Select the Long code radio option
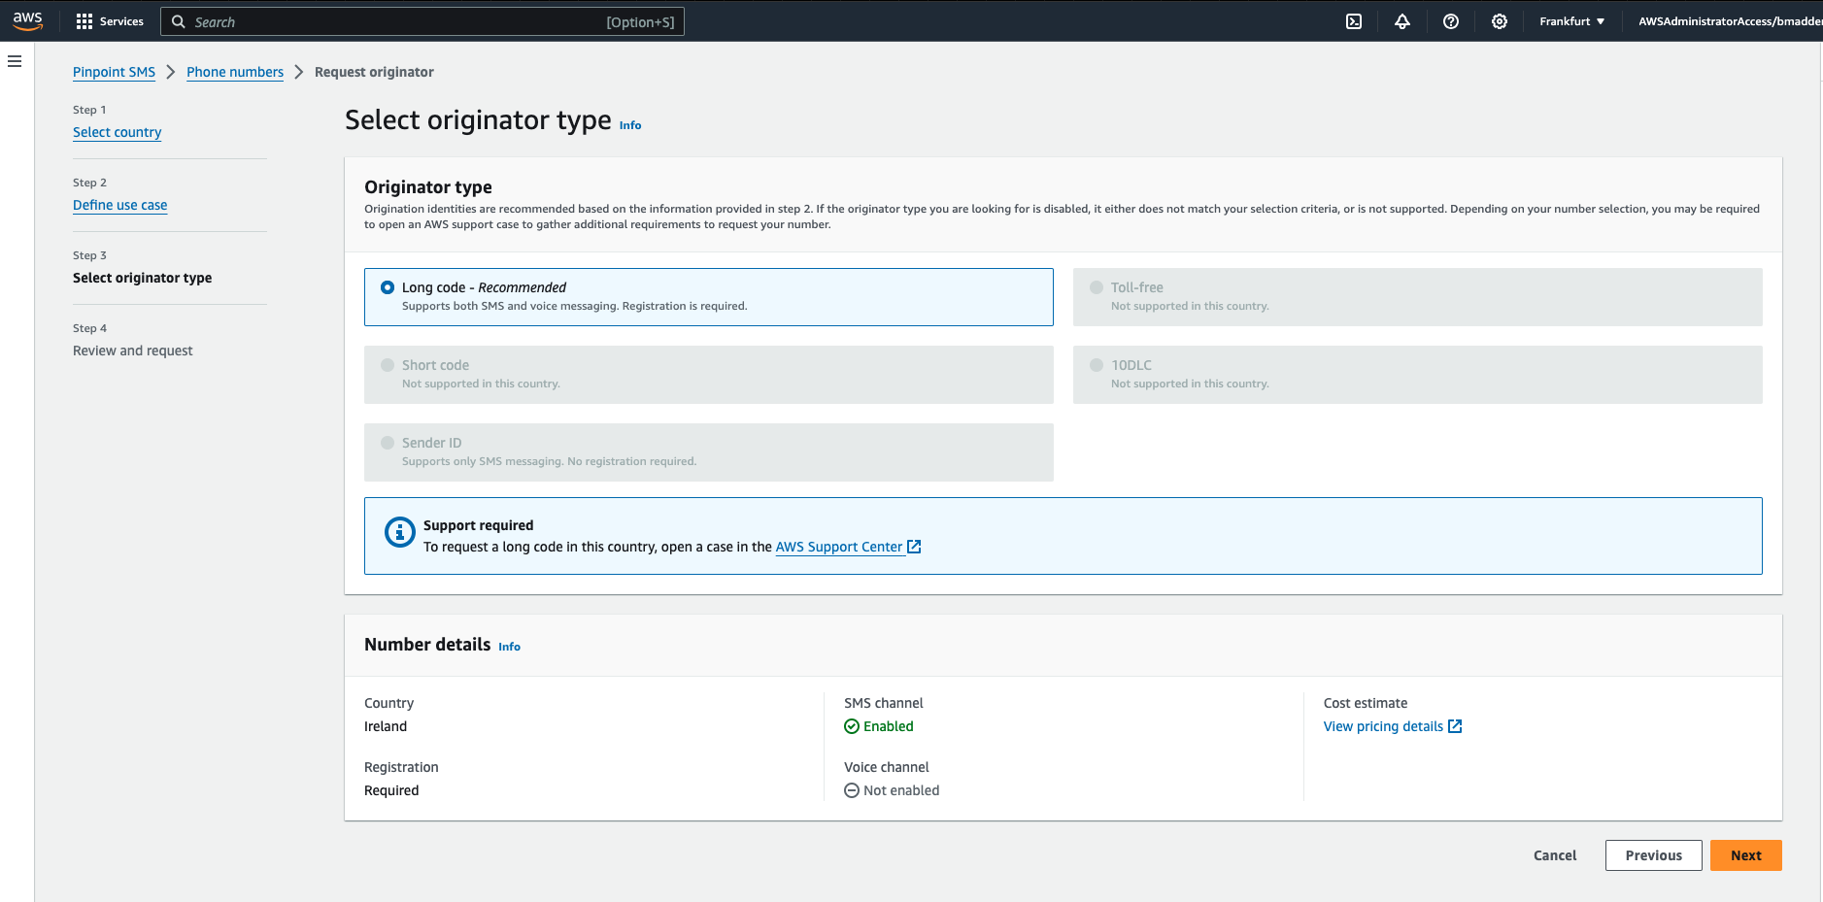1823x902 pixels. click(x=388, y=287)
